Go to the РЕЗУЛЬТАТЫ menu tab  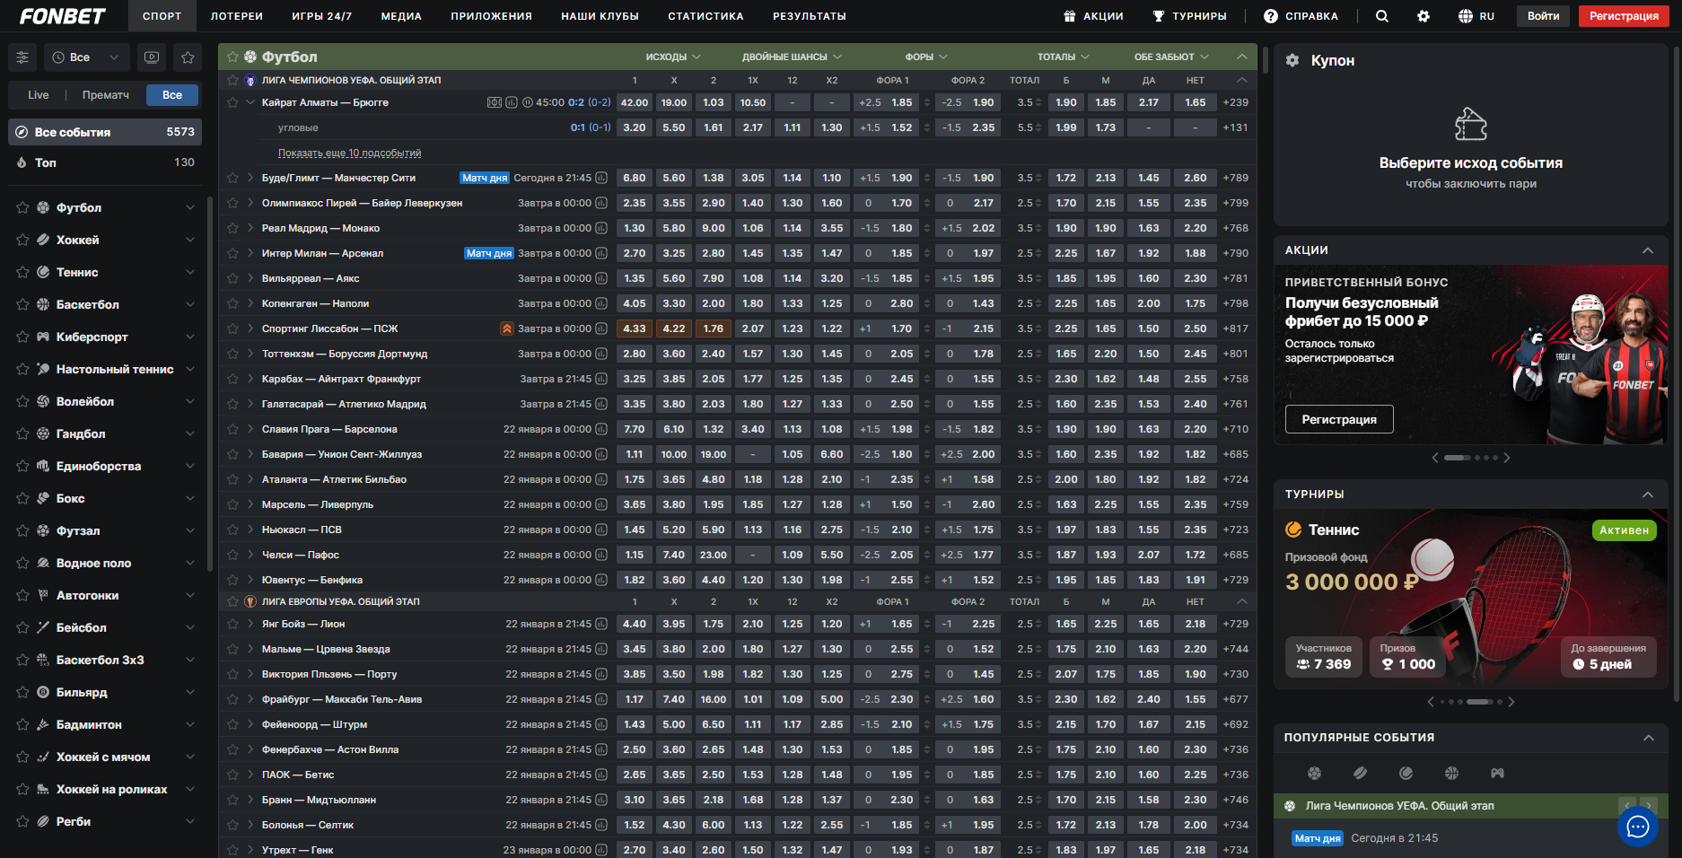[809, 16]
